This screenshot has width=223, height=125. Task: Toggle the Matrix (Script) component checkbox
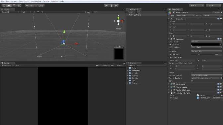[x=174, y=93]
